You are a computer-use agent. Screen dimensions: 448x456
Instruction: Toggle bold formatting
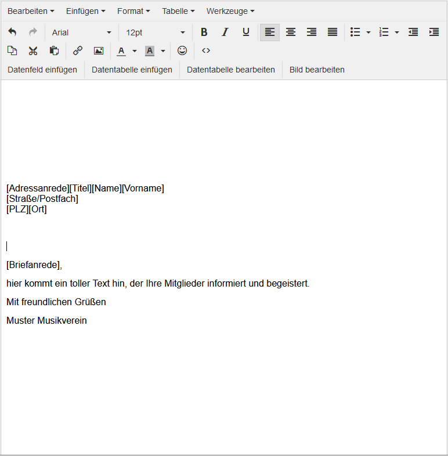click(204, 32)
